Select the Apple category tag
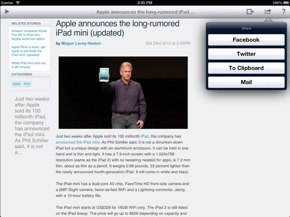Image resolution: width=290 pixels, height=217 pixels. click(x=17, y=84)
